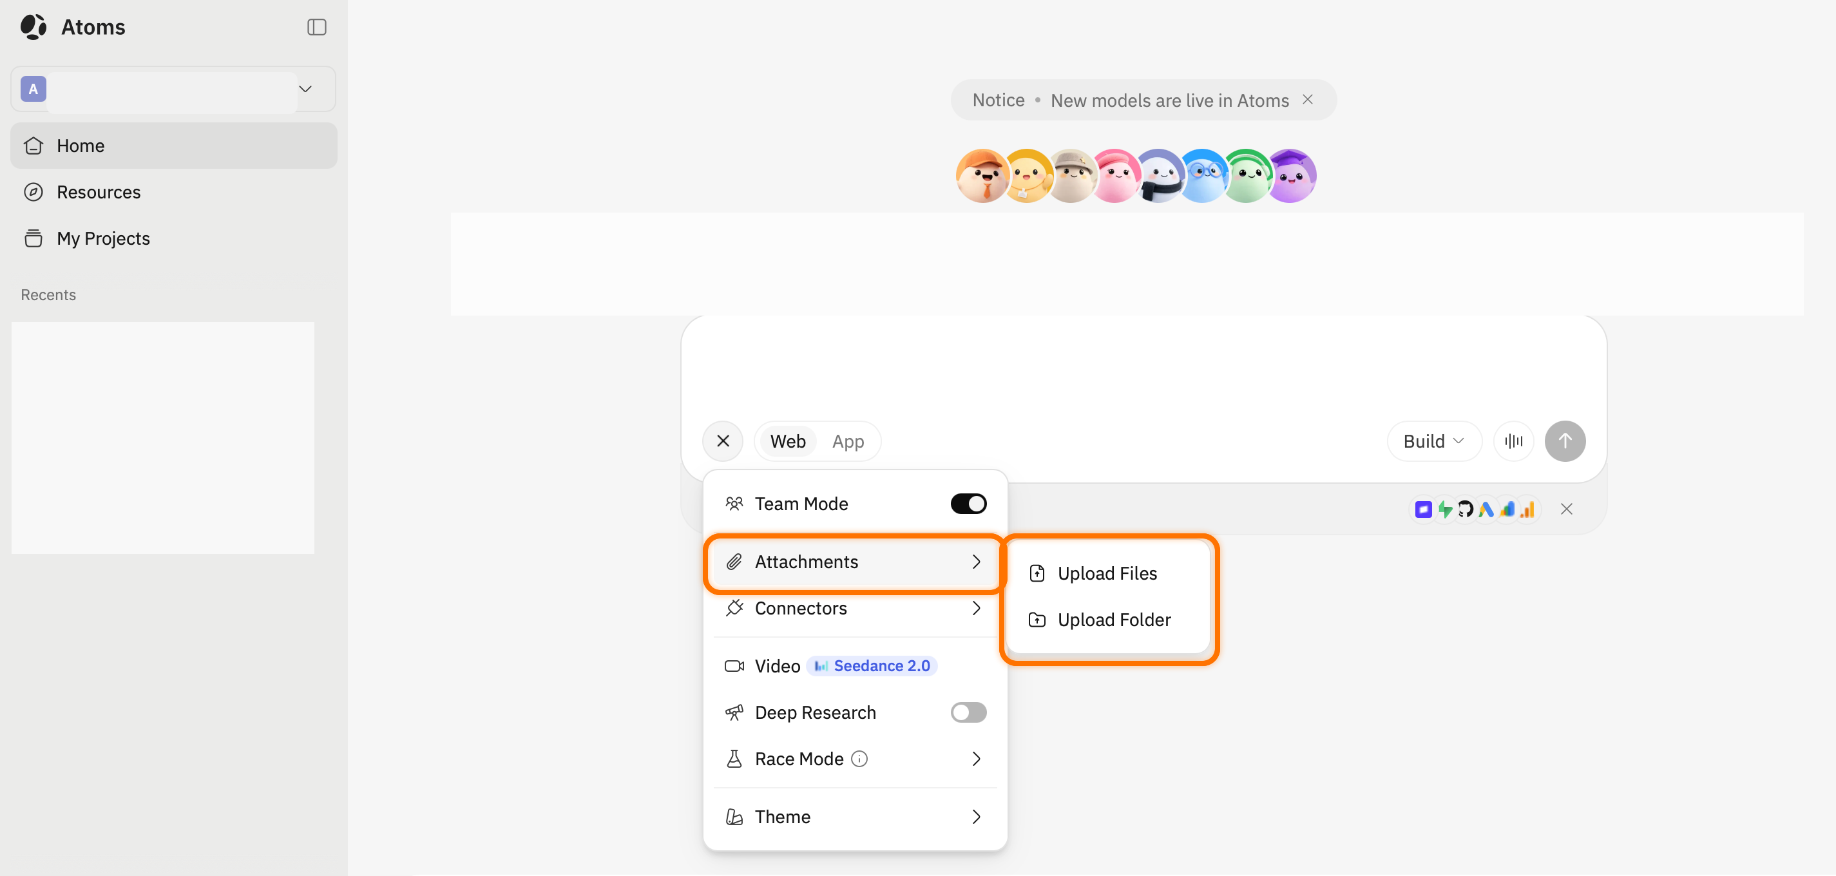The image size is (1836, 876).
Task: Click the GitHub connector icon
Action: point(1465,509)
